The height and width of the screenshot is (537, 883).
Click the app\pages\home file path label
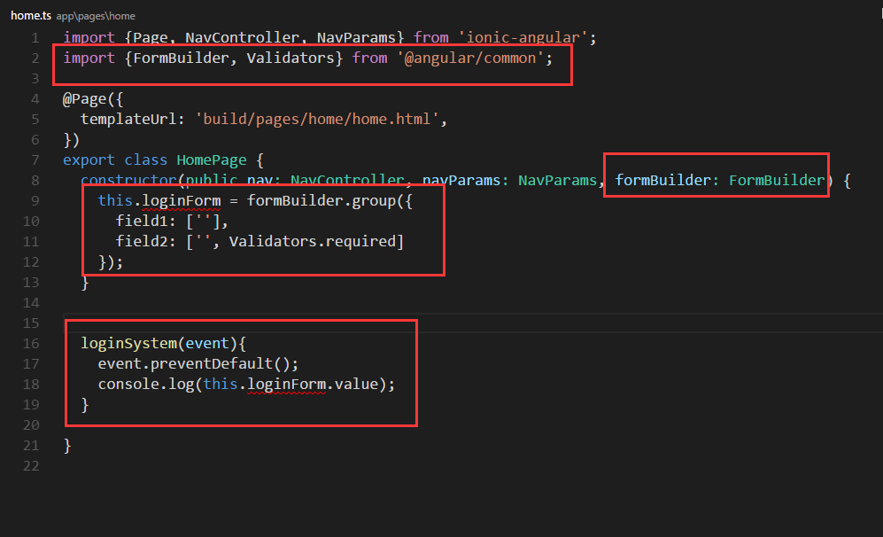click(96, 16)
